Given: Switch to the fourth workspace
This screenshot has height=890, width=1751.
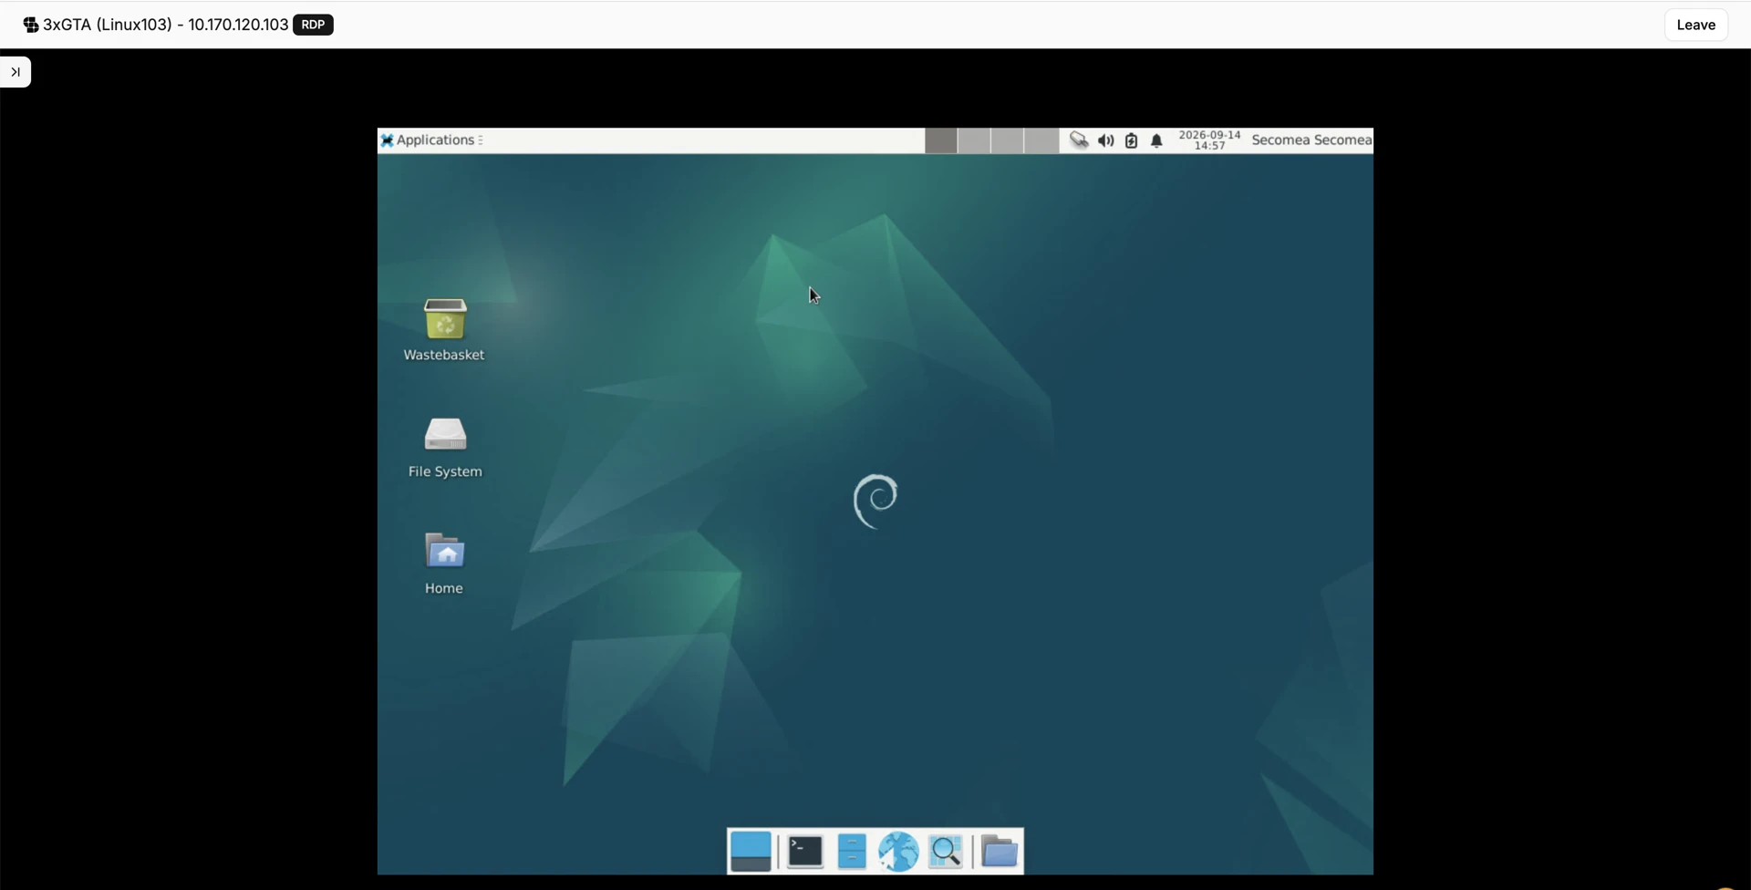Looking at the screenshot, I should (x=1041, y=140).
